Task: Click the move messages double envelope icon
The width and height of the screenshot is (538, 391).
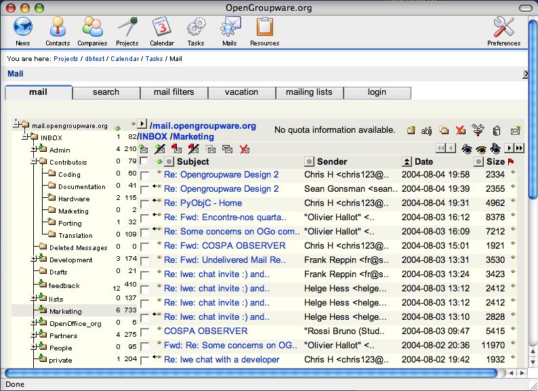Action: coord(227,149)
